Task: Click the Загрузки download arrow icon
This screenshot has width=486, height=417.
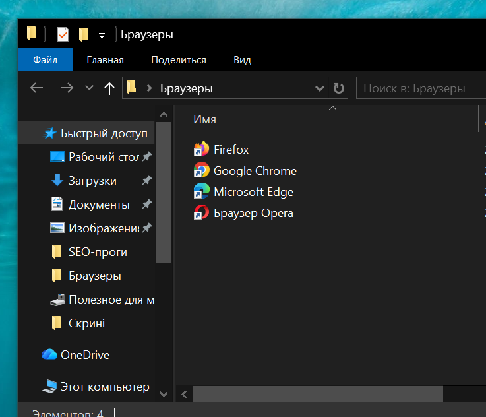Action: 57,180
